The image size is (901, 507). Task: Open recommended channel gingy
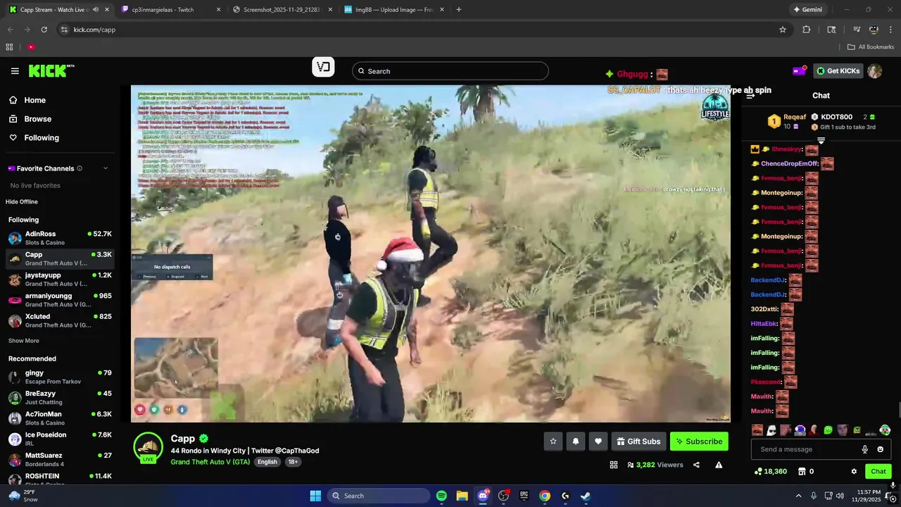tap(60, 377)
